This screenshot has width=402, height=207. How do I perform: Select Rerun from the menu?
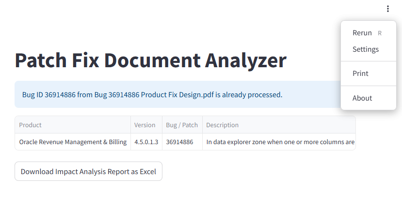(362, 33)
